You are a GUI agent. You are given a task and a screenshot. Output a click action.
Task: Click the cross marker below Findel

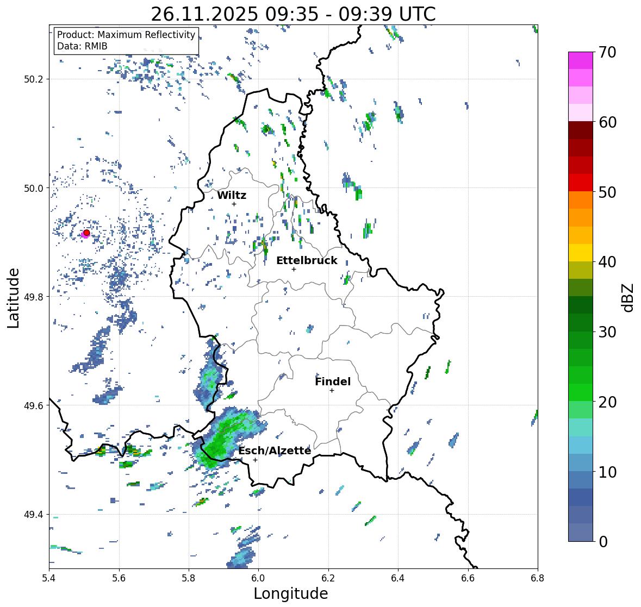click(x=332, y=391)
